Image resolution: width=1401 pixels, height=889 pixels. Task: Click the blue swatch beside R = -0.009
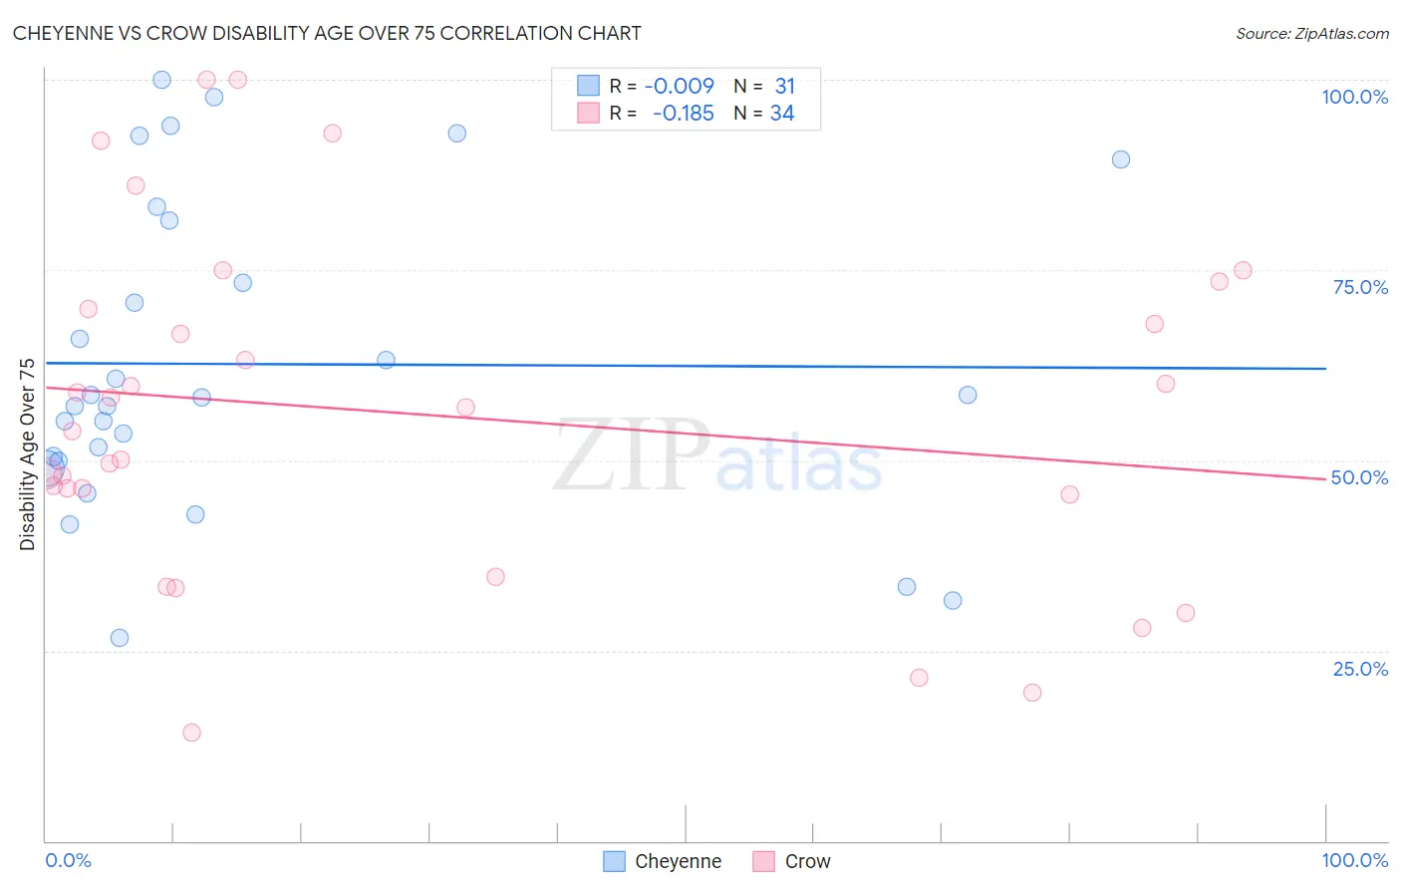pyautogui.click(x=588, y=86)
